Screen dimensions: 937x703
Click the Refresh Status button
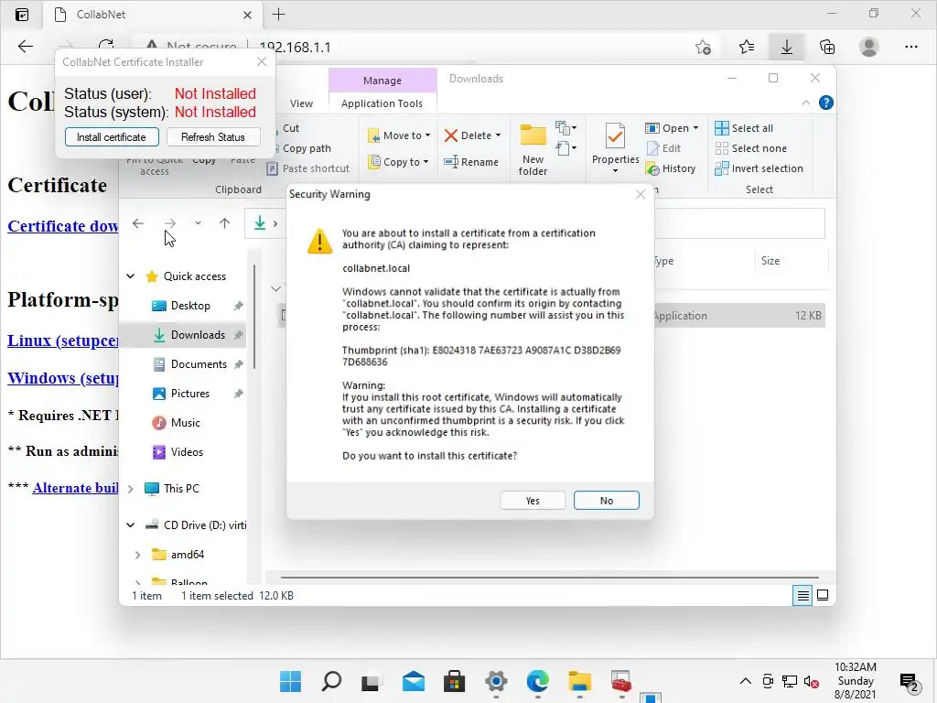pos(213,137)
